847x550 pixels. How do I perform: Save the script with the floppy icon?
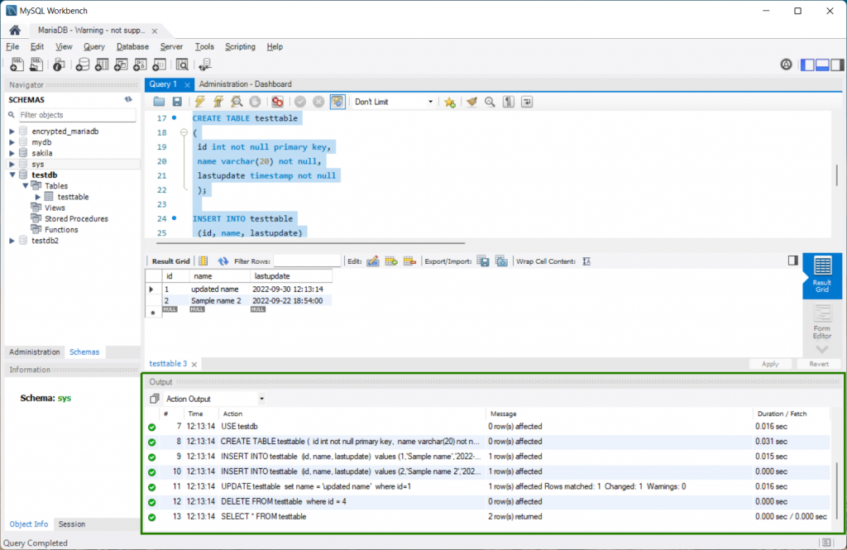tap(177, 102)
